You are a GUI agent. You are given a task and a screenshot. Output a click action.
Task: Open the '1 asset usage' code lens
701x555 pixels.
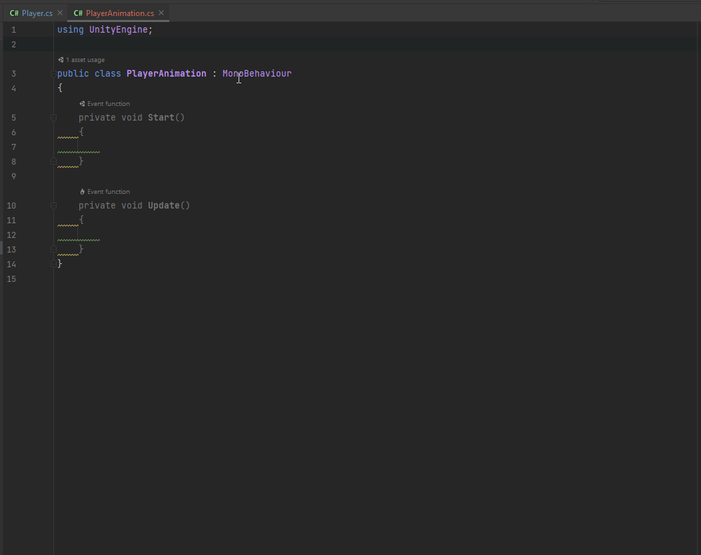point(85,60)
